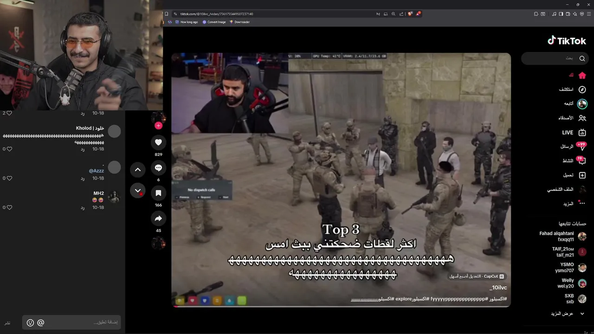Open the 'Downloader' bookmark

point(239,22)
